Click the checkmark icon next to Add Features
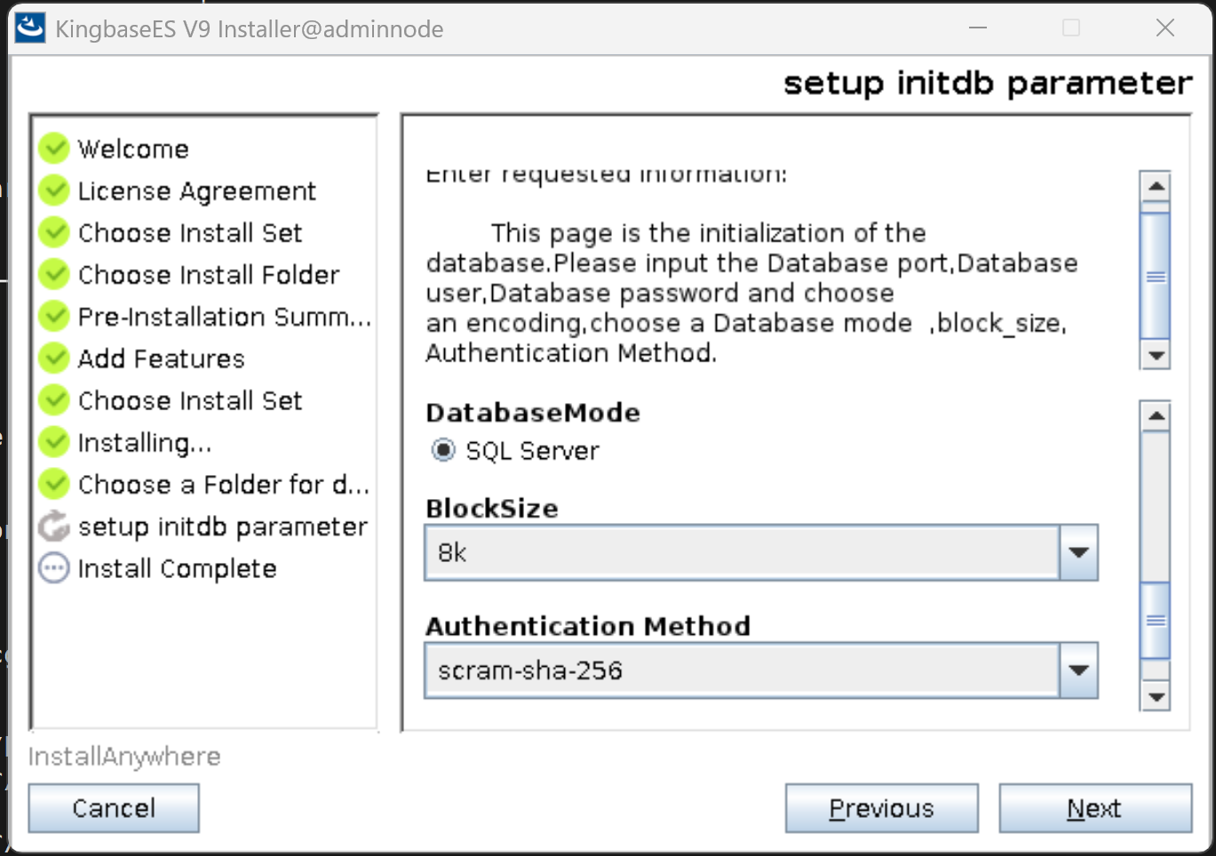Screen dimensions: 1216x856 pyautogui.click(x=54, y=358)
